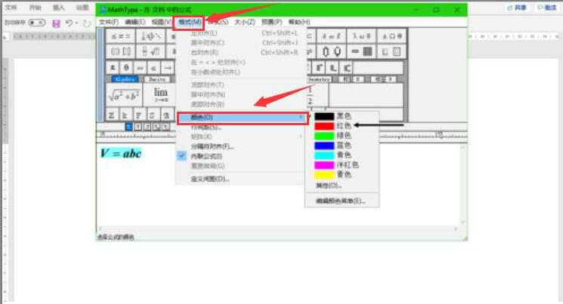
Task: Click the status bar text 选择公式的颜色
Action: (x=116, y=237)
